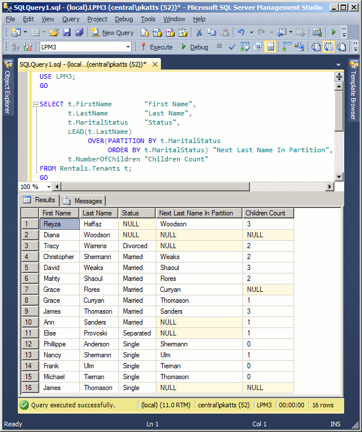Open the LPM3 available databases dropdown
This screenshot has width=362, height=432.
128,47
